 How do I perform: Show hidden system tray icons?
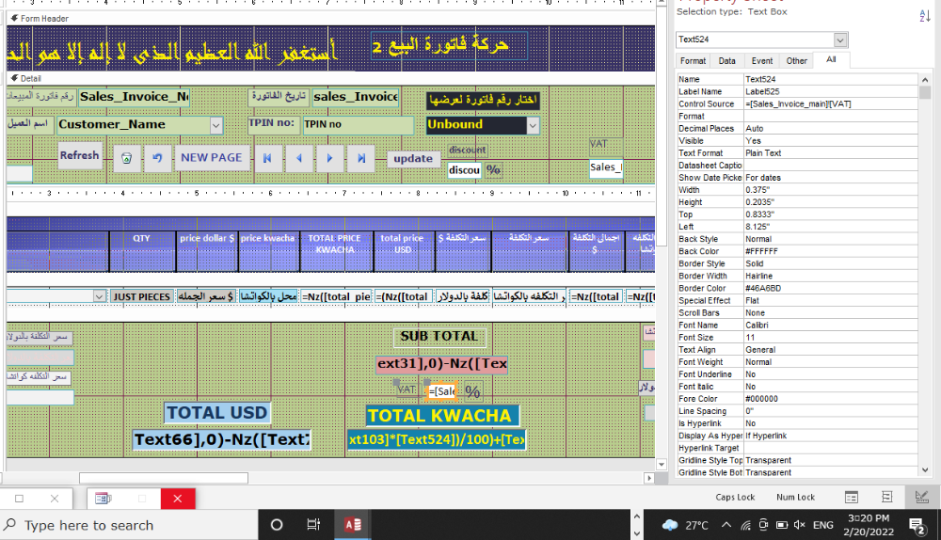pos(726,526)
